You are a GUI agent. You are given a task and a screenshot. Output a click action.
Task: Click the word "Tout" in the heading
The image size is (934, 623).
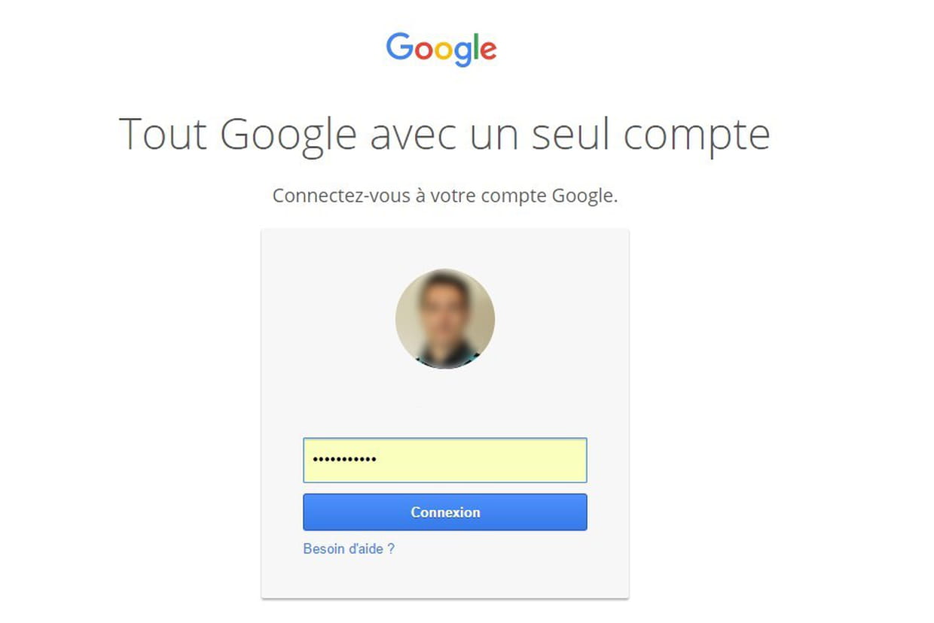click(x=163, y=134)
